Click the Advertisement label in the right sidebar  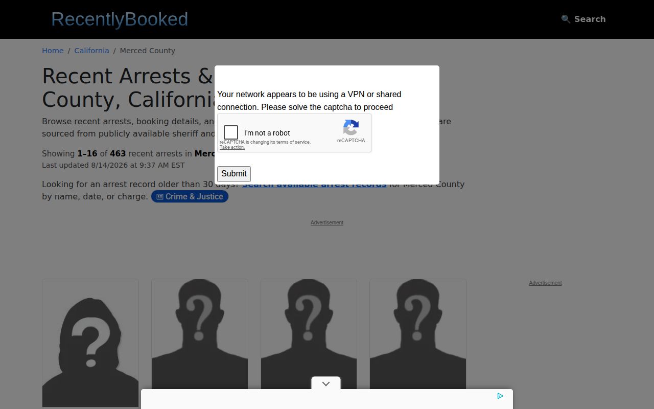pyautogui.click(x=545, y=283)
